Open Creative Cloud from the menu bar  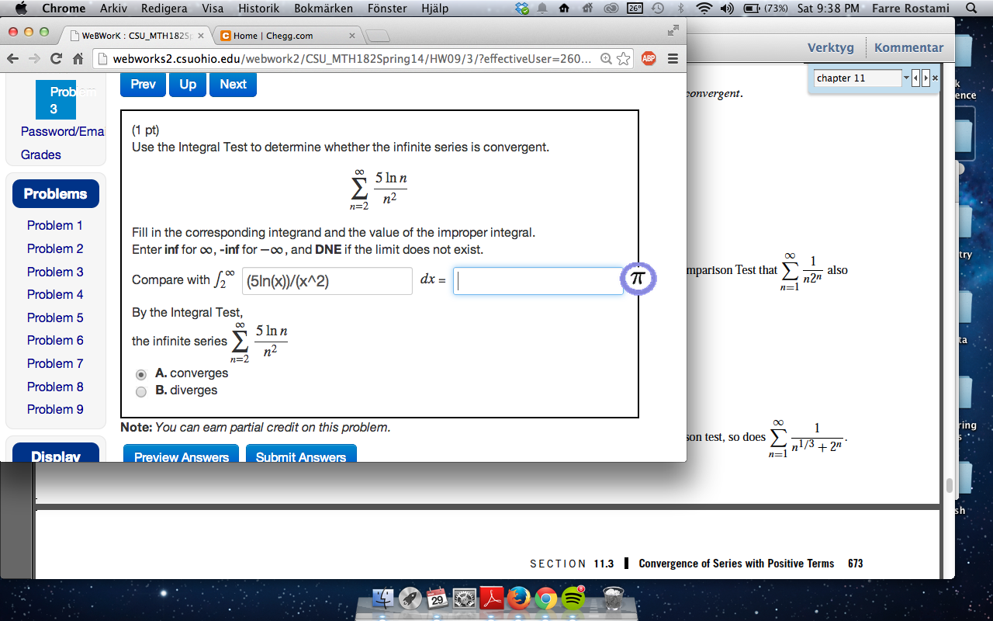pyautogui.click(x=611, y=9)
